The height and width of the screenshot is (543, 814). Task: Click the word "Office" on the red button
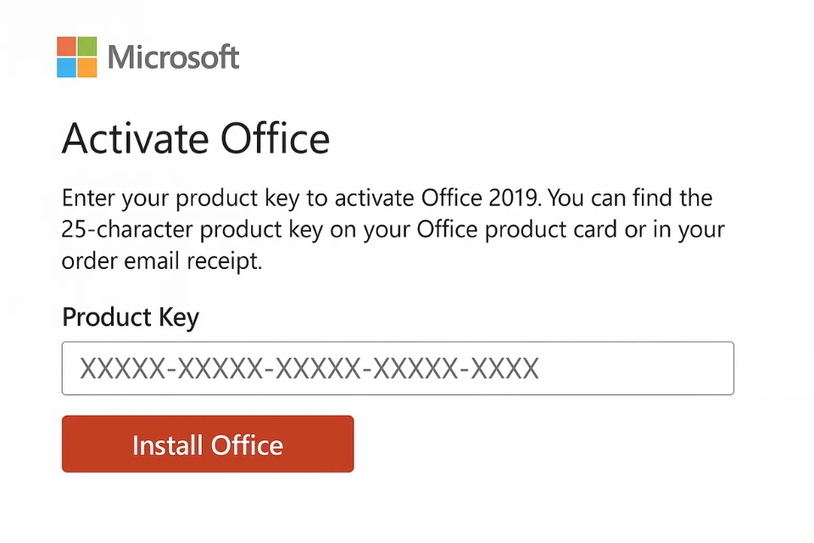coord(246,445)
